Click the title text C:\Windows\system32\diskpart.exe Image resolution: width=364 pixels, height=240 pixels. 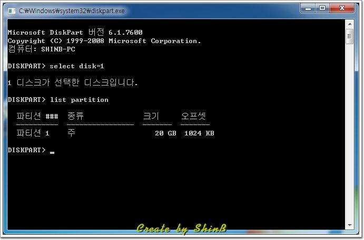click(x=72, y=11)
